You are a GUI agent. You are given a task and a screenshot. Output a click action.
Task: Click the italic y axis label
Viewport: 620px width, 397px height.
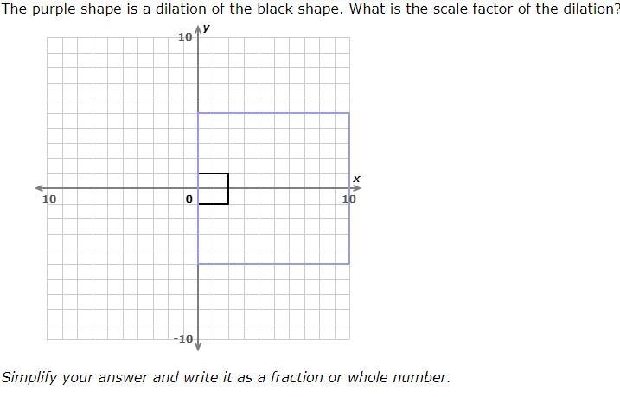click(x=207, y=28)
